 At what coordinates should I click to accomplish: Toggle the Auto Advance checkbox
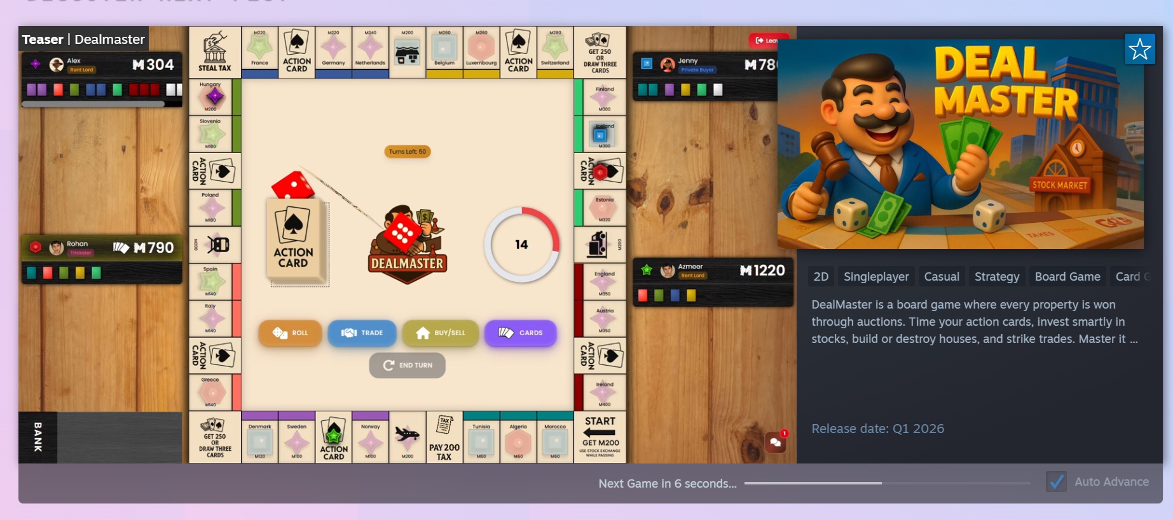(x=1057, y=482)
